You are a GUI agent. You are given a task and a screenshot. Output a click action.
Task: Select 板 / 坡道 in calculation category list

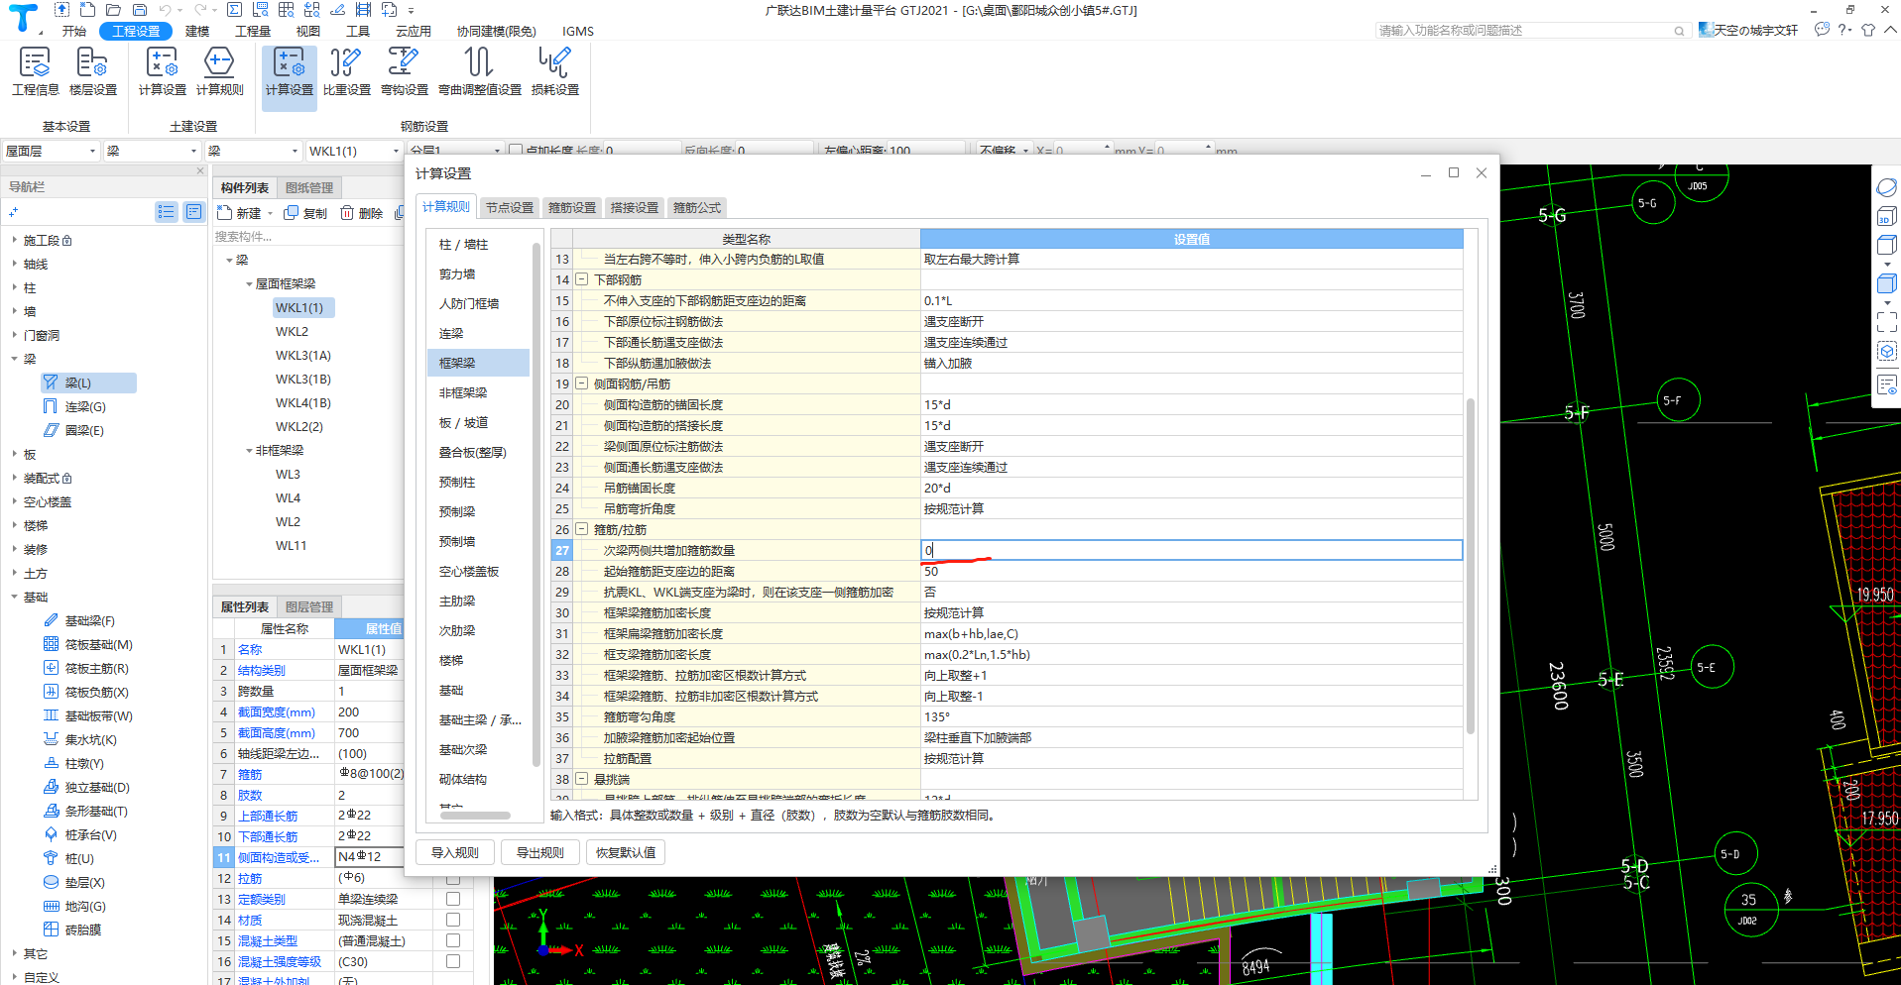click(x=478, y=422)
